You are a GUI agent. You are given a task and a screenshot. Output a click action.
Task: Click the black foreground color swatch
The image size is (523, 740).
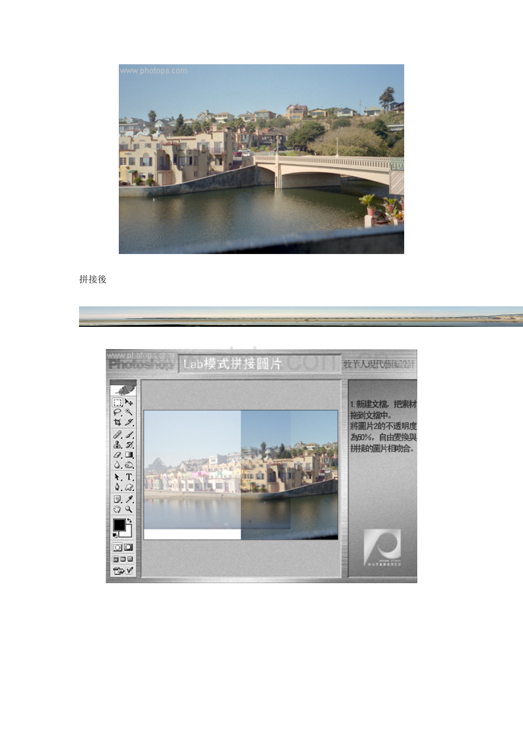tap(119, 525)
